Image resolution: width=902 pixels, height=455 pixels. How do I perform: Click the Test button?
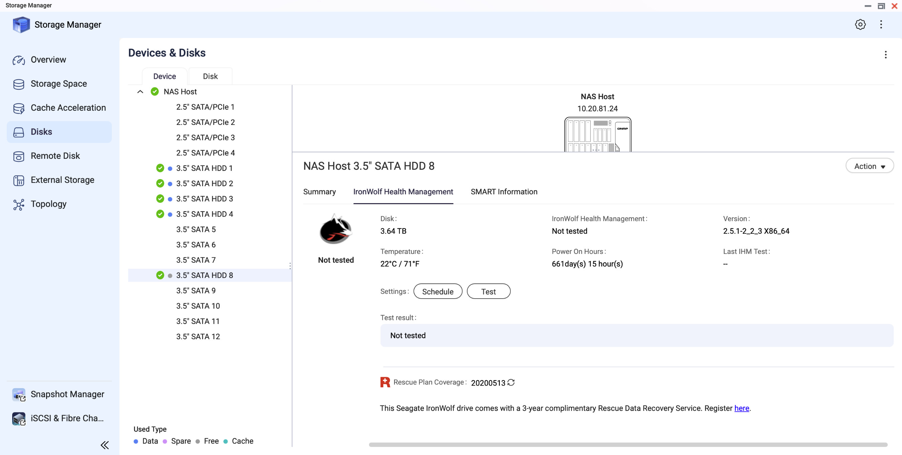pyautogui.click(x=489, y=291)
